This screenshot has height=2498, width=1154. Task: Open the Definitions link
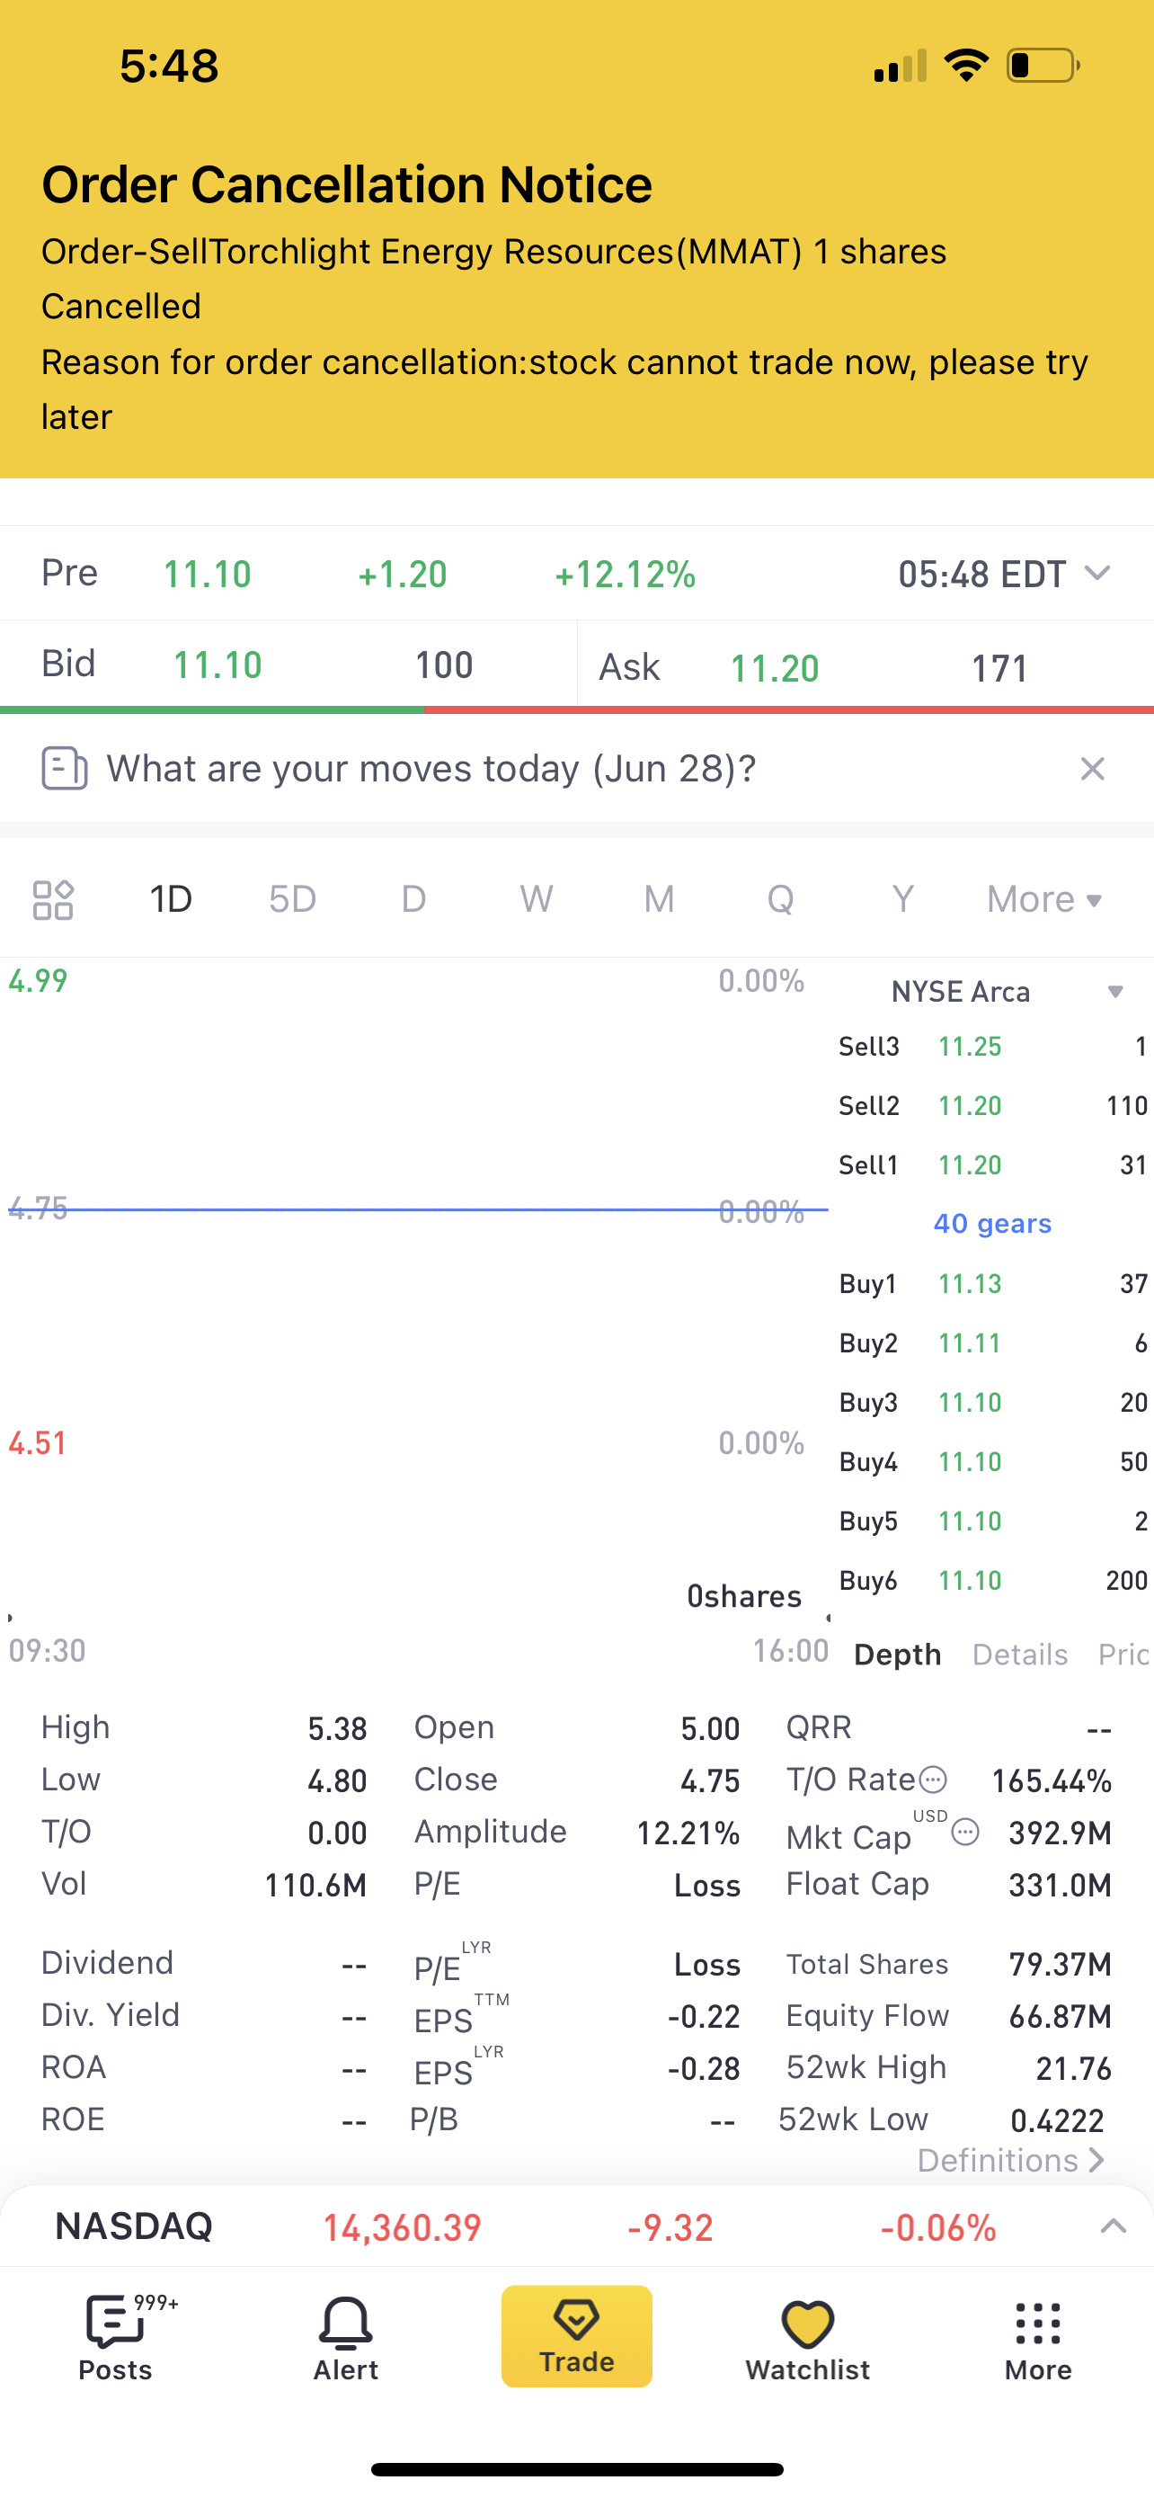tap(1008, 2161)
